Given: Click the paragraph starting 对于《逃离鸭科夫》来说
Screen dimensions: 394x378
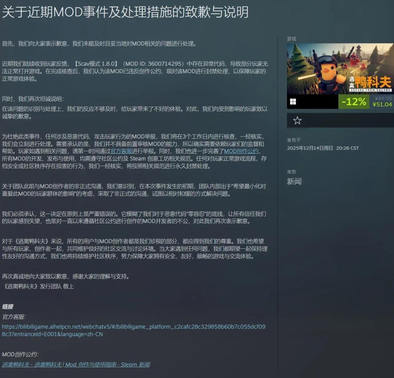Looking at the screenshot, I should [135, 249].
